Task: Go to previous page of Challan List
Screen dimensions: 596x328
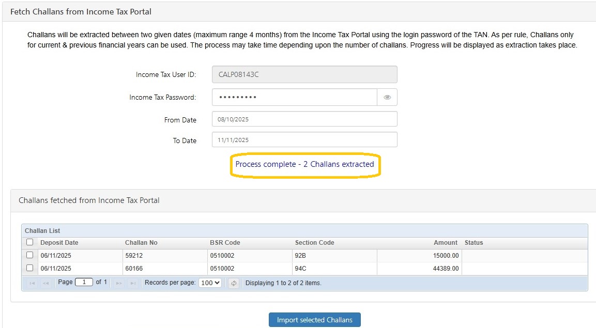Action: tap(46, 283)
